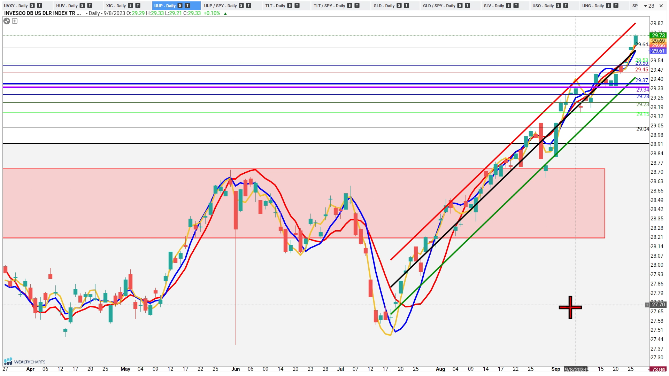Click the 29.04 black horizontal line label
The image size is (669, 376).
(x=643, y=129)
